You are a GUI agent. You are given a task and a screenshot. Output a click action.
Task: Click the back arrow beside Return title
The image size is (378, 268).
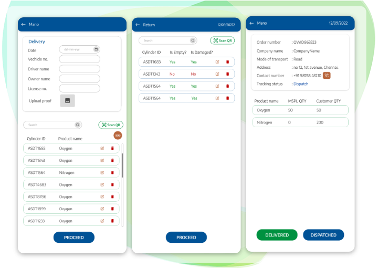click(x=138, y=25)
